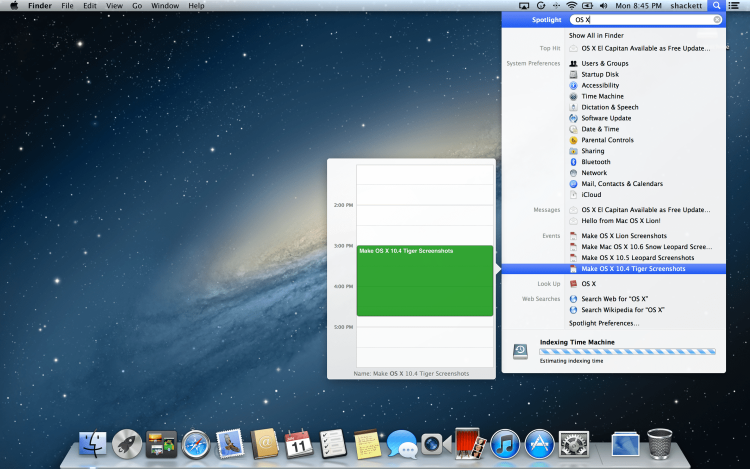
Task: Open the Finder File menu
Action: pos(67,5)
